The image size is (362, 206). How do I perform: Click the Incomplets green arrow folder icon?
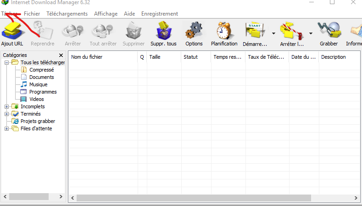(x=15, y=106)
